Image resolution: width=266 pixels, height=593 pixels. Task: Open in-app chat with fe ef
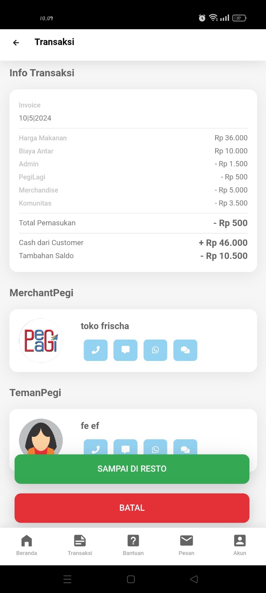click(185, 448)
